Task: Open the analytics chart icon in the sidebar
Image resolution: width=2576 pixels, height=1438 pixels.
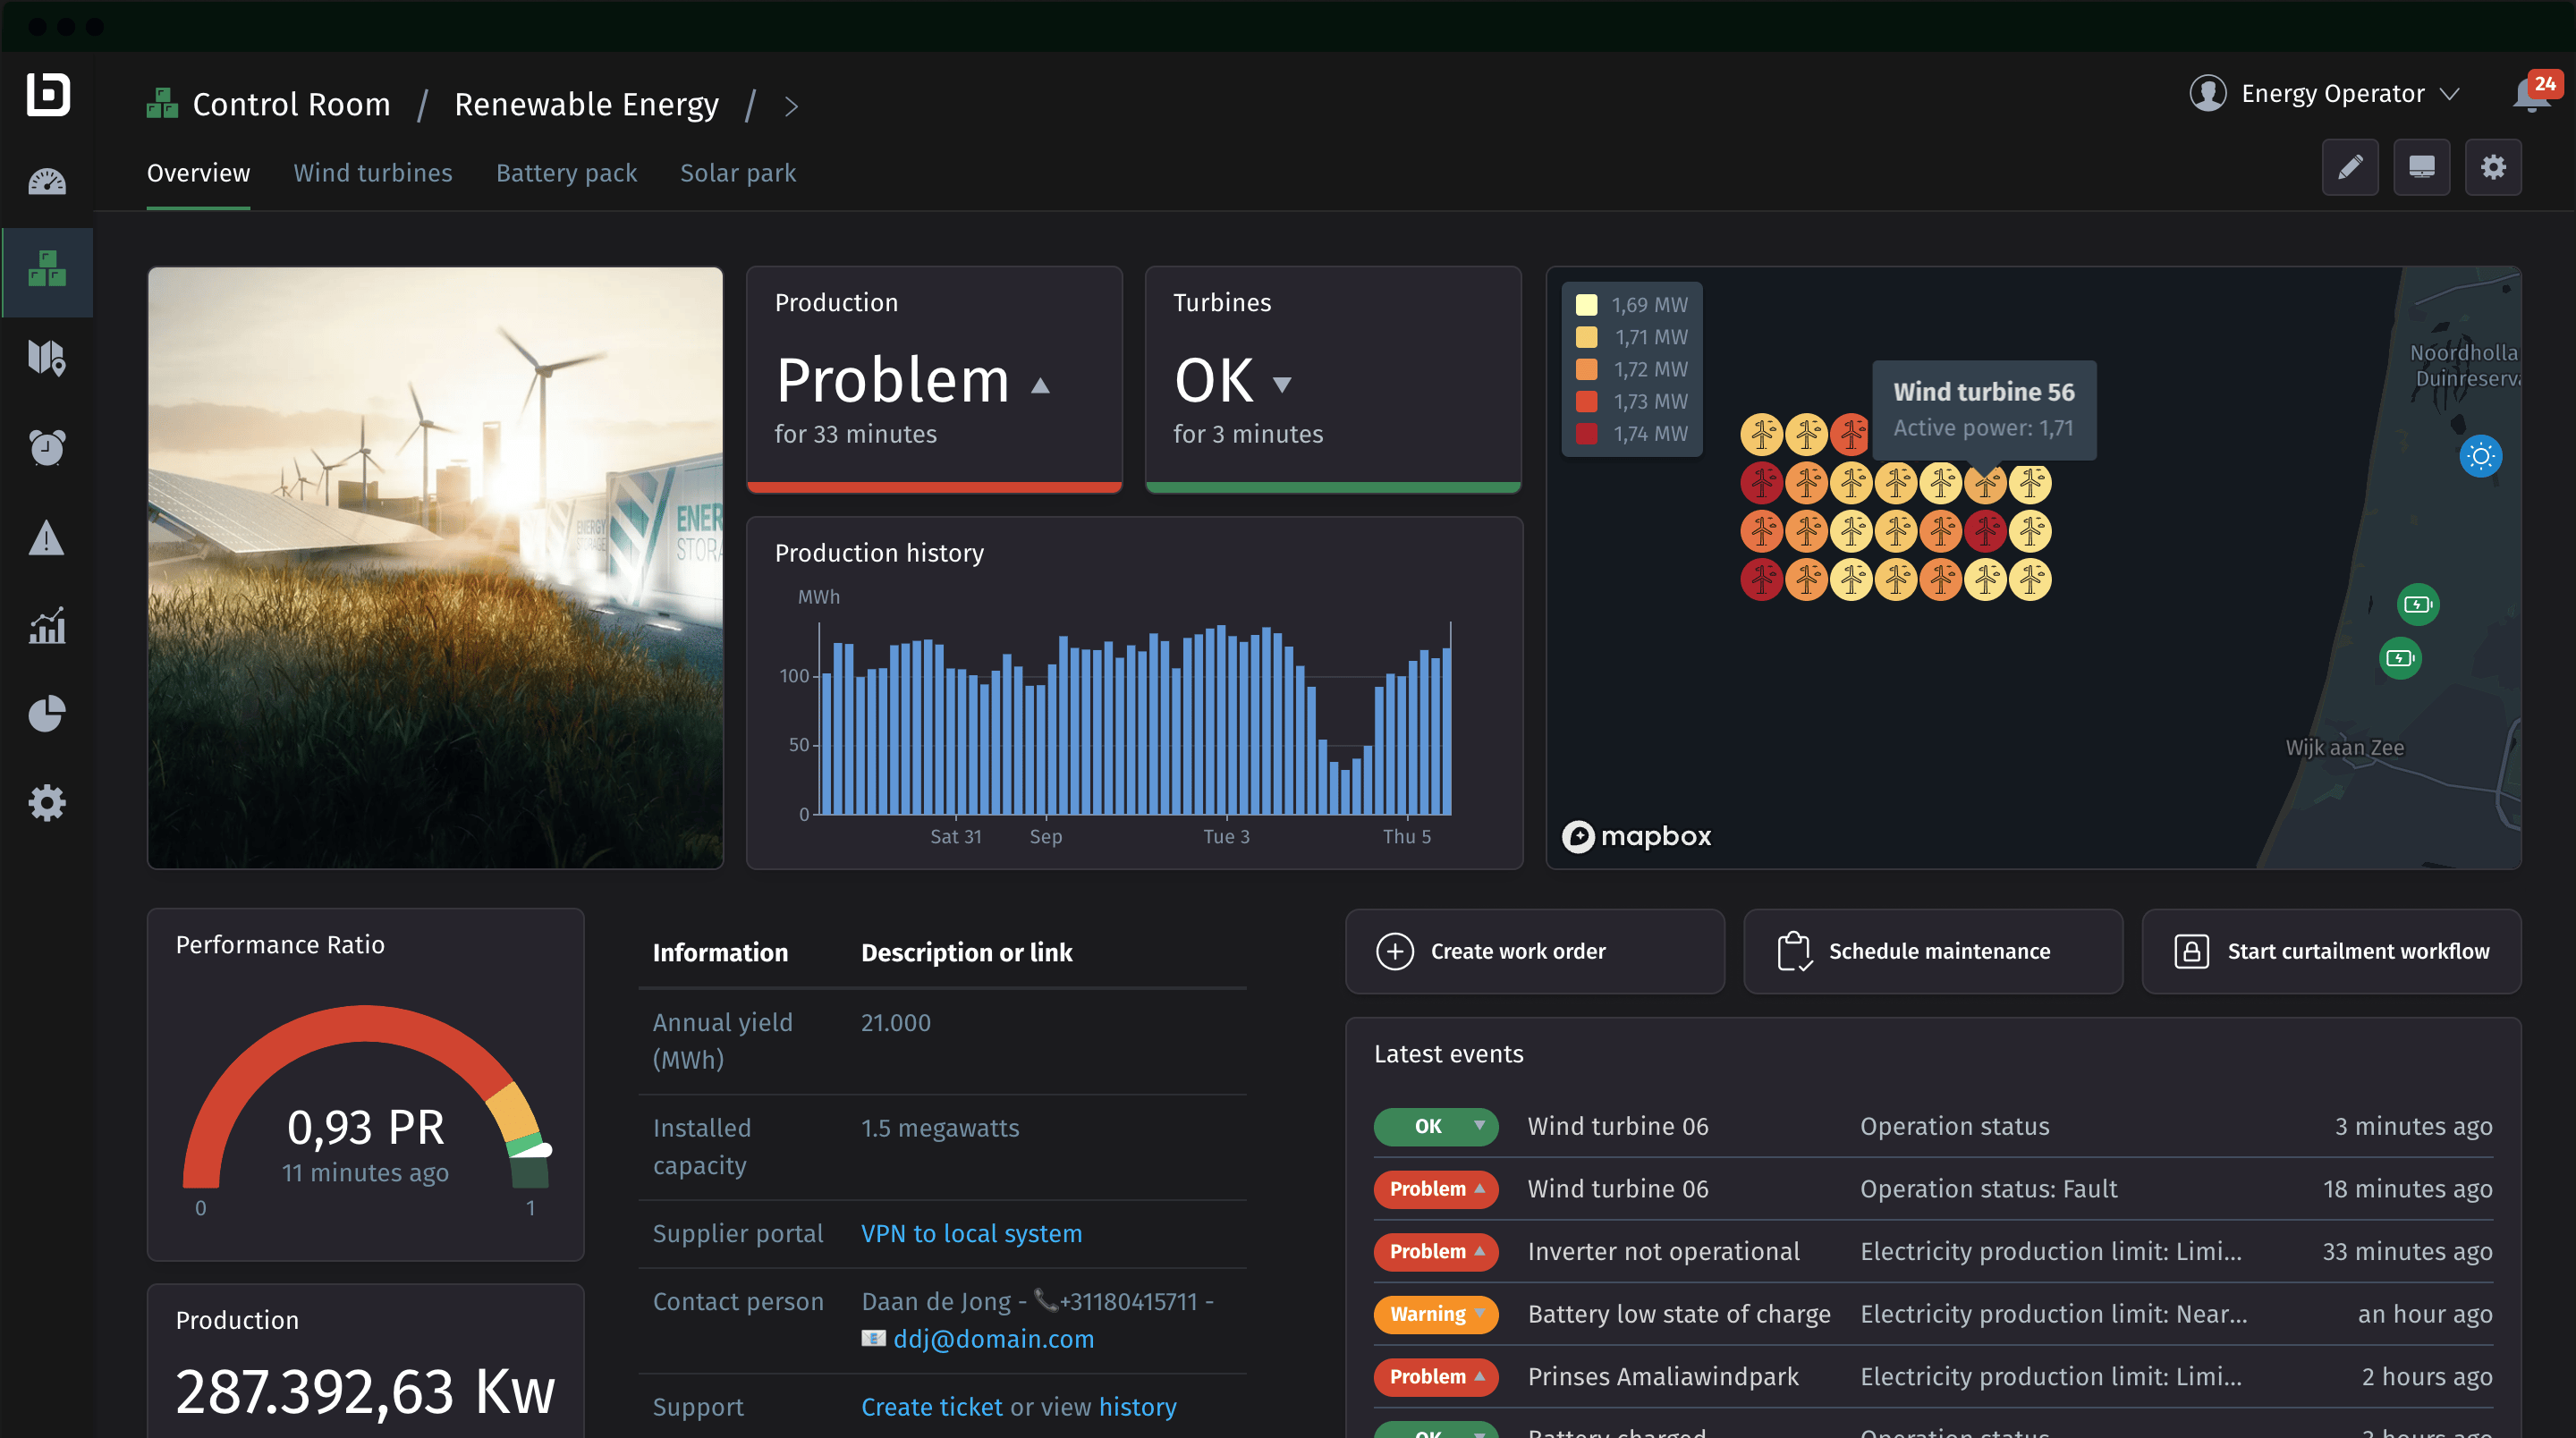Action: point(47,626)
